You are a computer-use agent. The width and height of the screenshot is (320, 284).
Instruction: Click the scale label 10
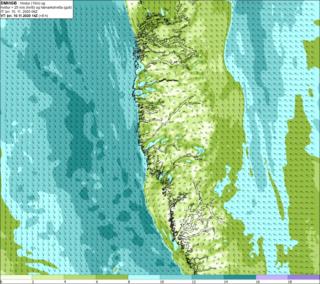(162, 282)
